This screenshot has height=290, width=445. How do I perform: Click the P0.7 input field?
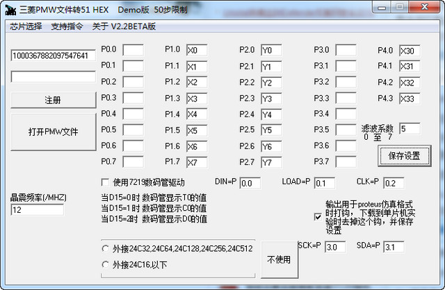(x=133, y=162)
